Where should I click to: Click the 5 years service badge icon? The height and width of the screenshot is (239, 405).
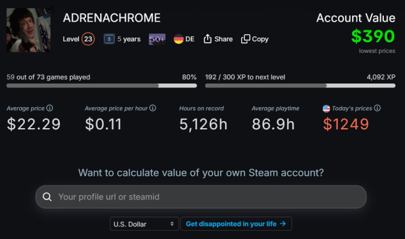[109, 39]
